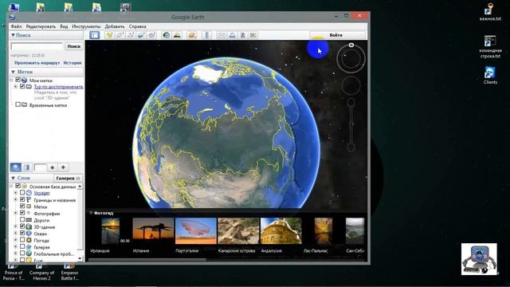
Task: Click the Print toolbar icon
Action: (232, 35)
